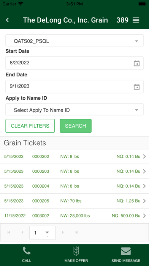Click NQ: 1.25 Bu value
149x266 pixels.
pos(128,201)
